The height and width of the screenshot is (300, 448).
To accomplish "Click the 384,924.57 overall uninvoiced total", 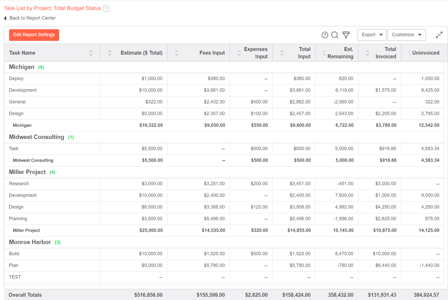I will click(x=426, y=295).
